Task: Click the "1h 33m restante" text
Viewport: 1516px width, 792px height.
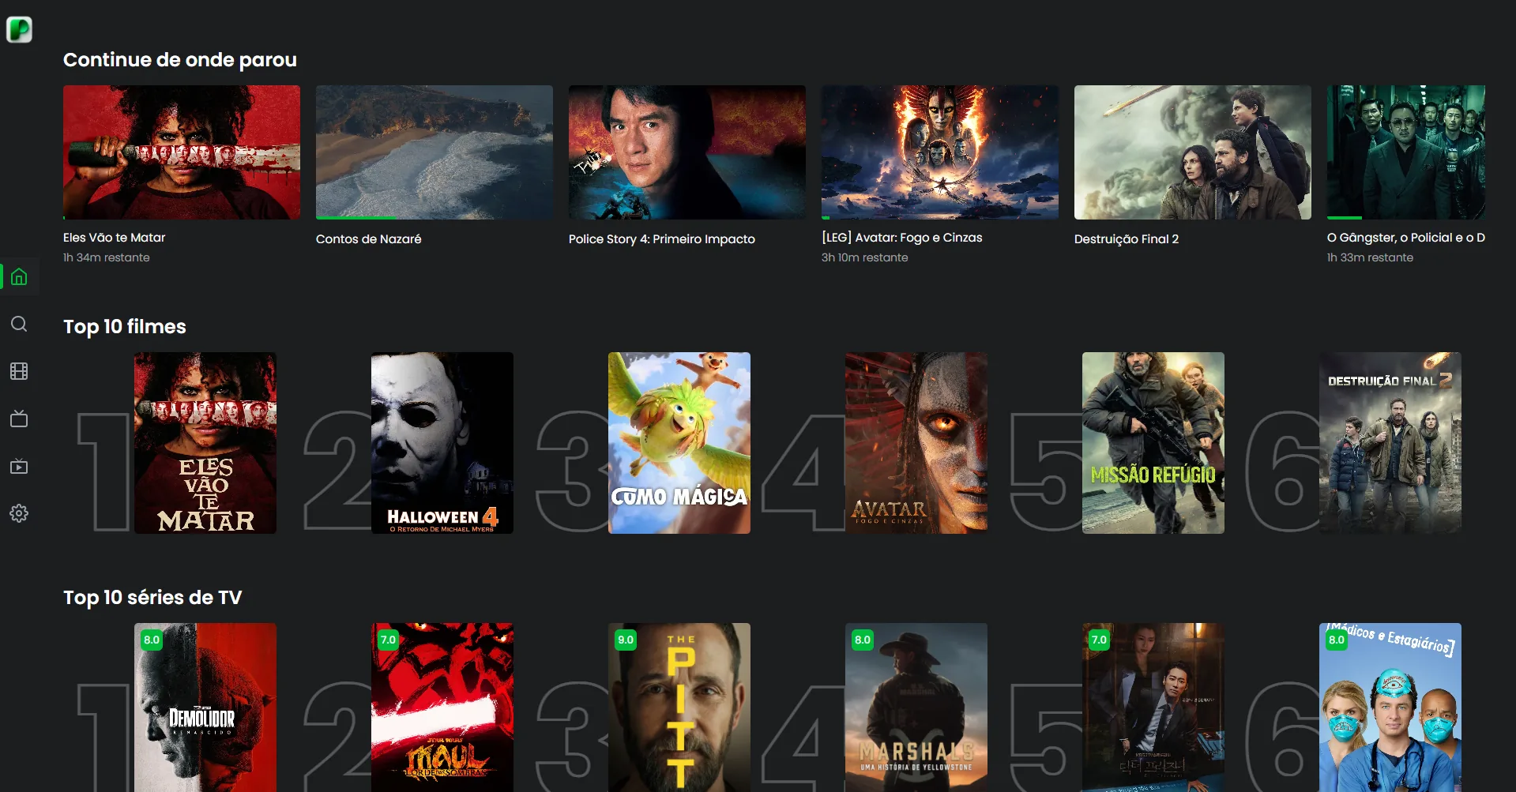Action: tap(1371, 257)
